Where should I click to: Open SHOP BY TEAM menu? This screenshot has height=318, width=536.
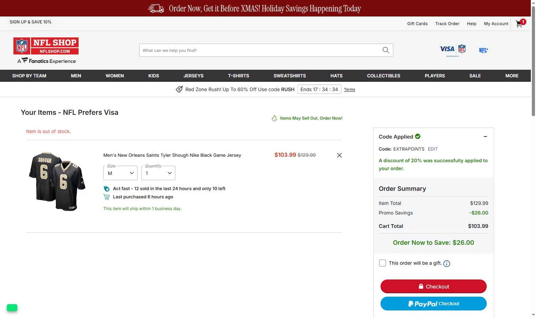click(x=29, y=76)
